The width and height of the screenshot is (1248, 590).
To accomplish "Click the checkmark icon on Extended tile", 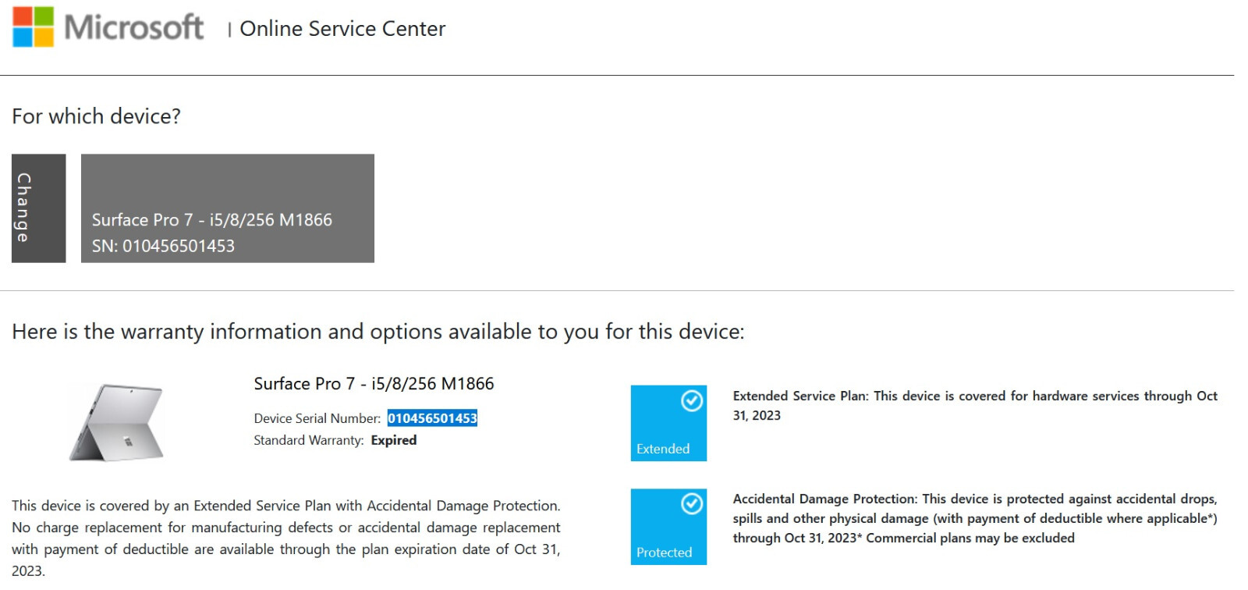I will 692,401.
